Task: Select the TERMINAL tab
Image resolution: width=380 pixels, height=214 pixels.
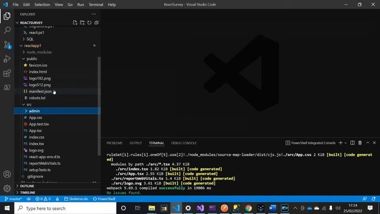Action: 157,143
